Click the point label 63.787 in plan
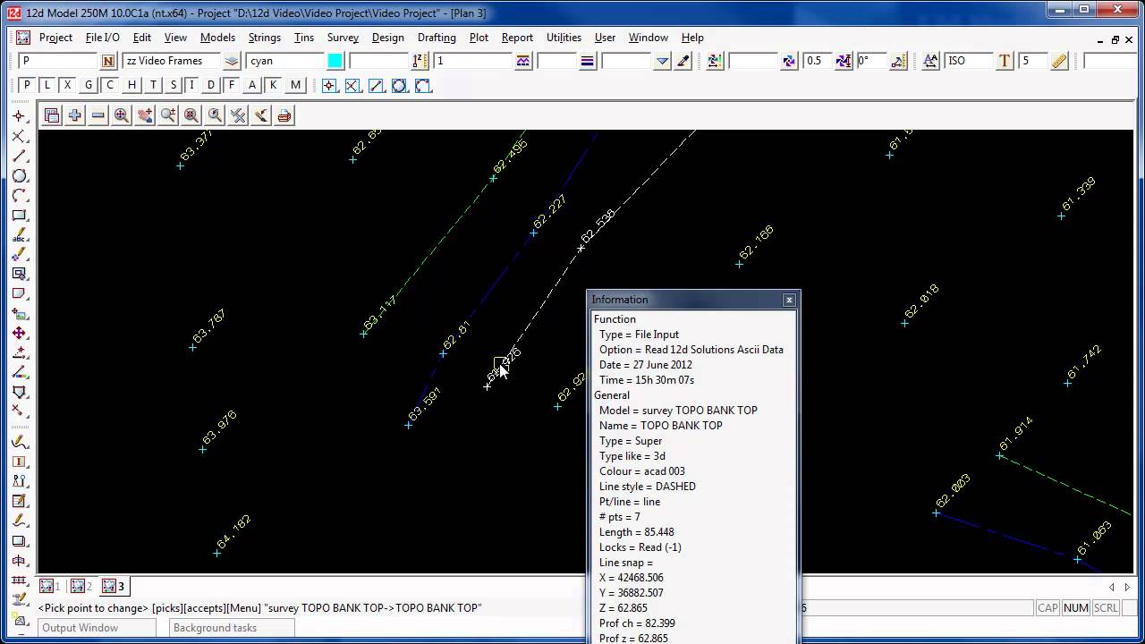 click(208, 327)
